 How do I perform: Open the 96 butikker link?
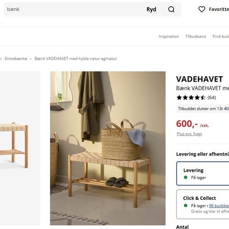[x=219, y=206]
